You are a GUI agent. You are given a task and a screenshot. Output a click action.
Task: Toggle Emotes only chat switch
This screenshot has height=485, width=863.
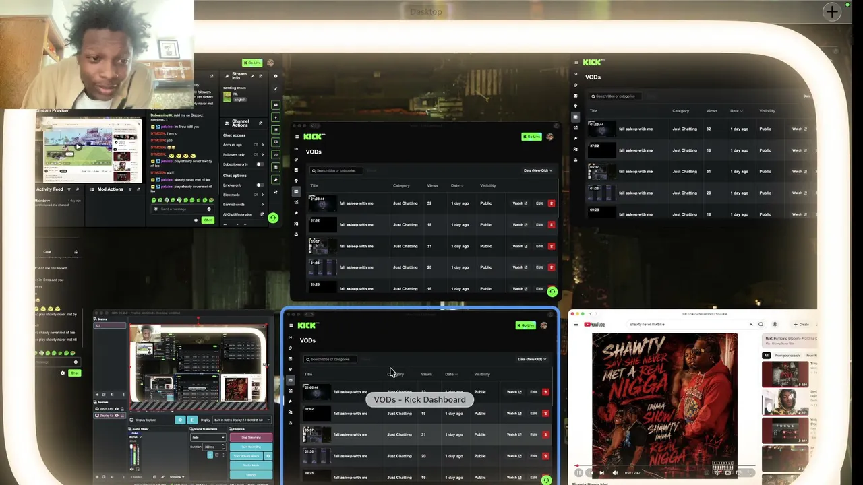(x=260, y=185)
